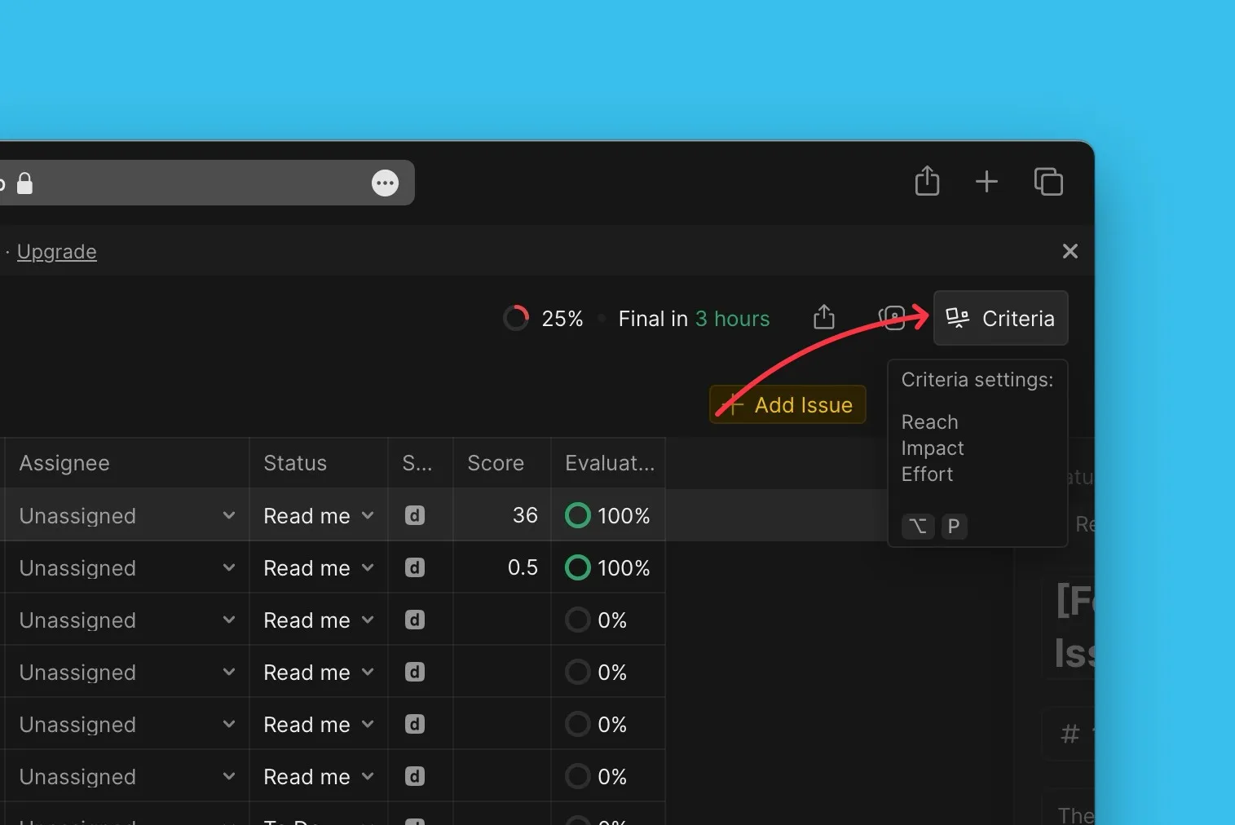Click the 100% evaluation circle in first row
The image size is (1235, 825).
coord(577,516)
